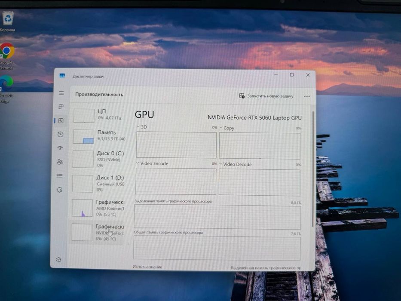Click the '8,0 ГБ' dedicated memory value
The width and height of the screenshot is (401, 301).
pos(296,203)
